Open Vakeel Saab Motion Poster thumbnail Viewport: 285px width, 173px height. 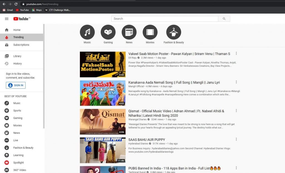tap(103, 64)
